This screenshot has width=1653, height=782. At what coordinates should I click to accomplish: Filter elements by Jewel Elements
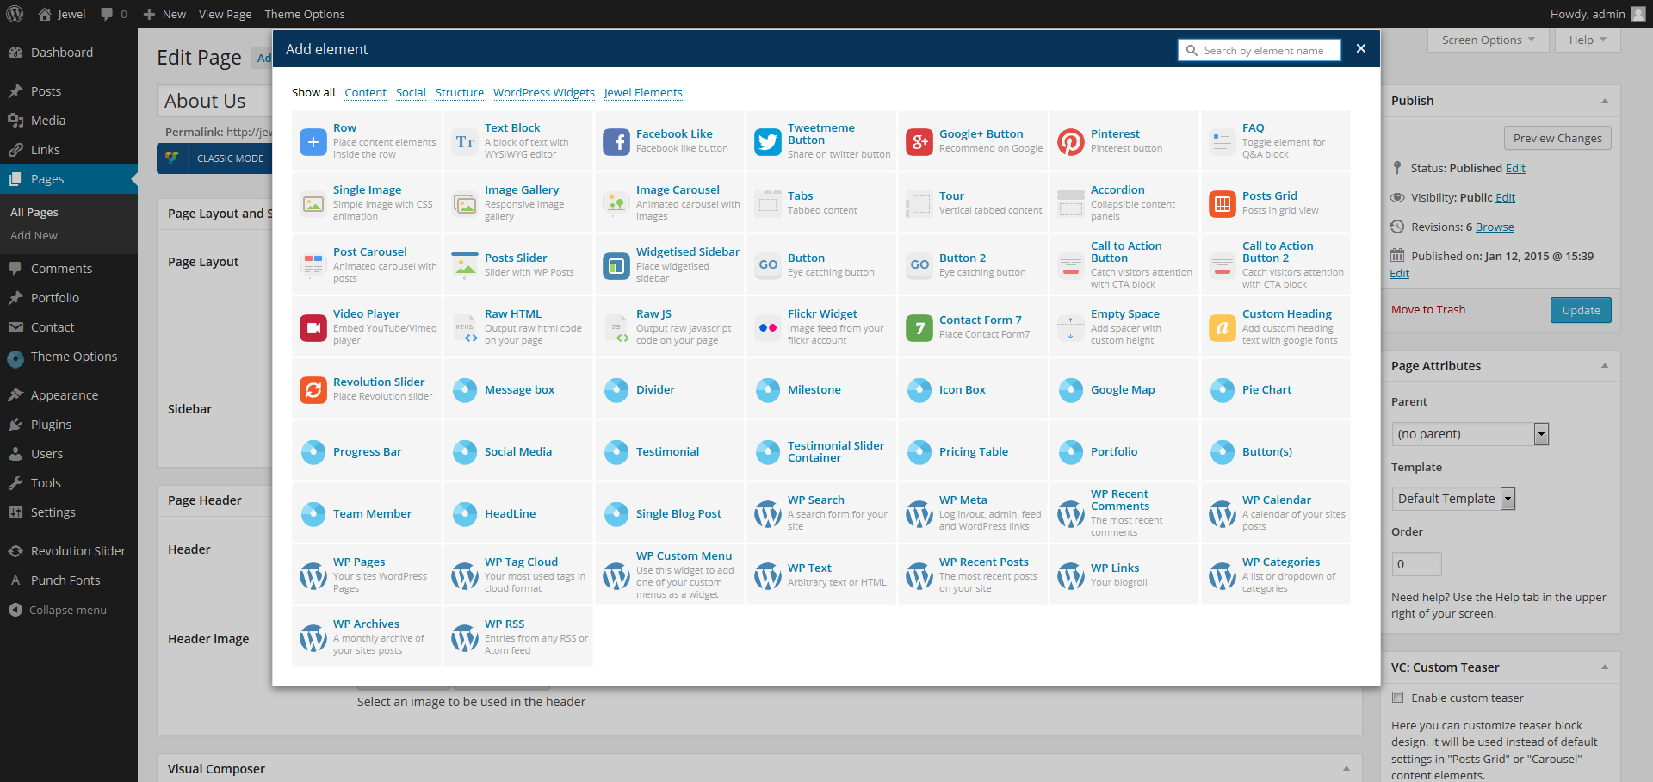pyautogui.click(x=643, y=92)
